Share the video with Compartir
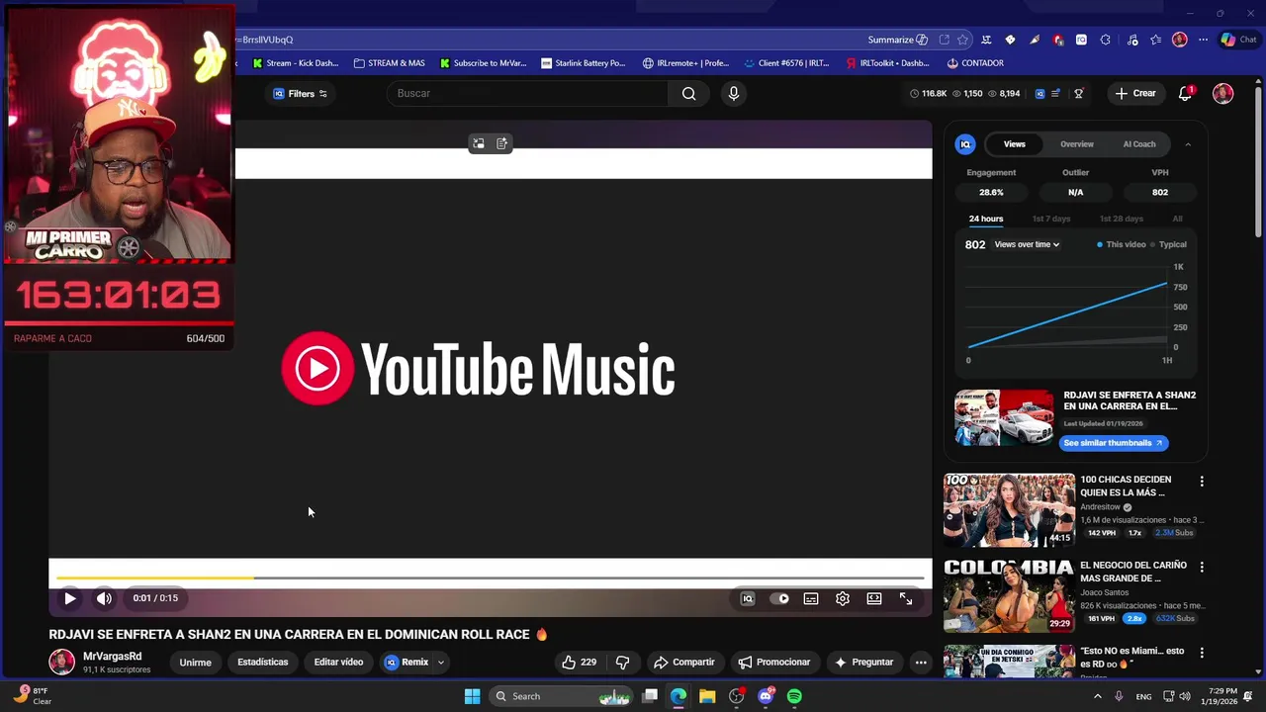 [x=683, y=663]
